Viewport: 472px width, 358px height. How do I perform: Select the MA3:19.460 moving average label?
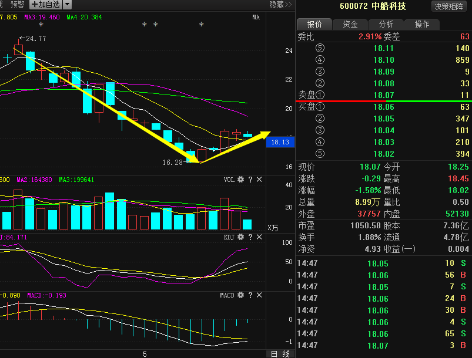coord(42,17)
